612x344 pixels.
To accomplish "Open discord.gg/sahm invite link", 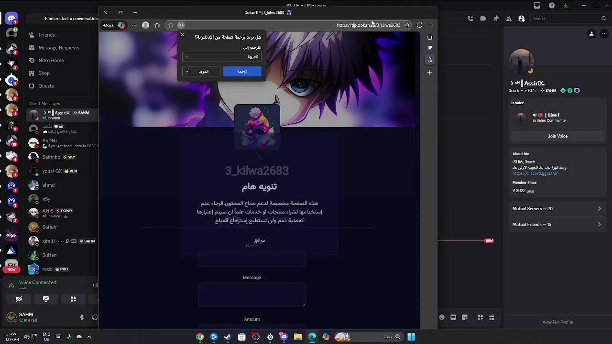I will pos(535,173).
